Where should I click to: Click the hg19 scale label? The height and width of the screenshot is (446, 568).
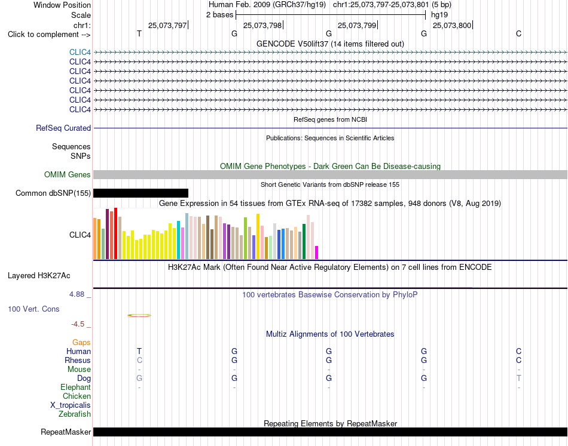tap(439, 15)
